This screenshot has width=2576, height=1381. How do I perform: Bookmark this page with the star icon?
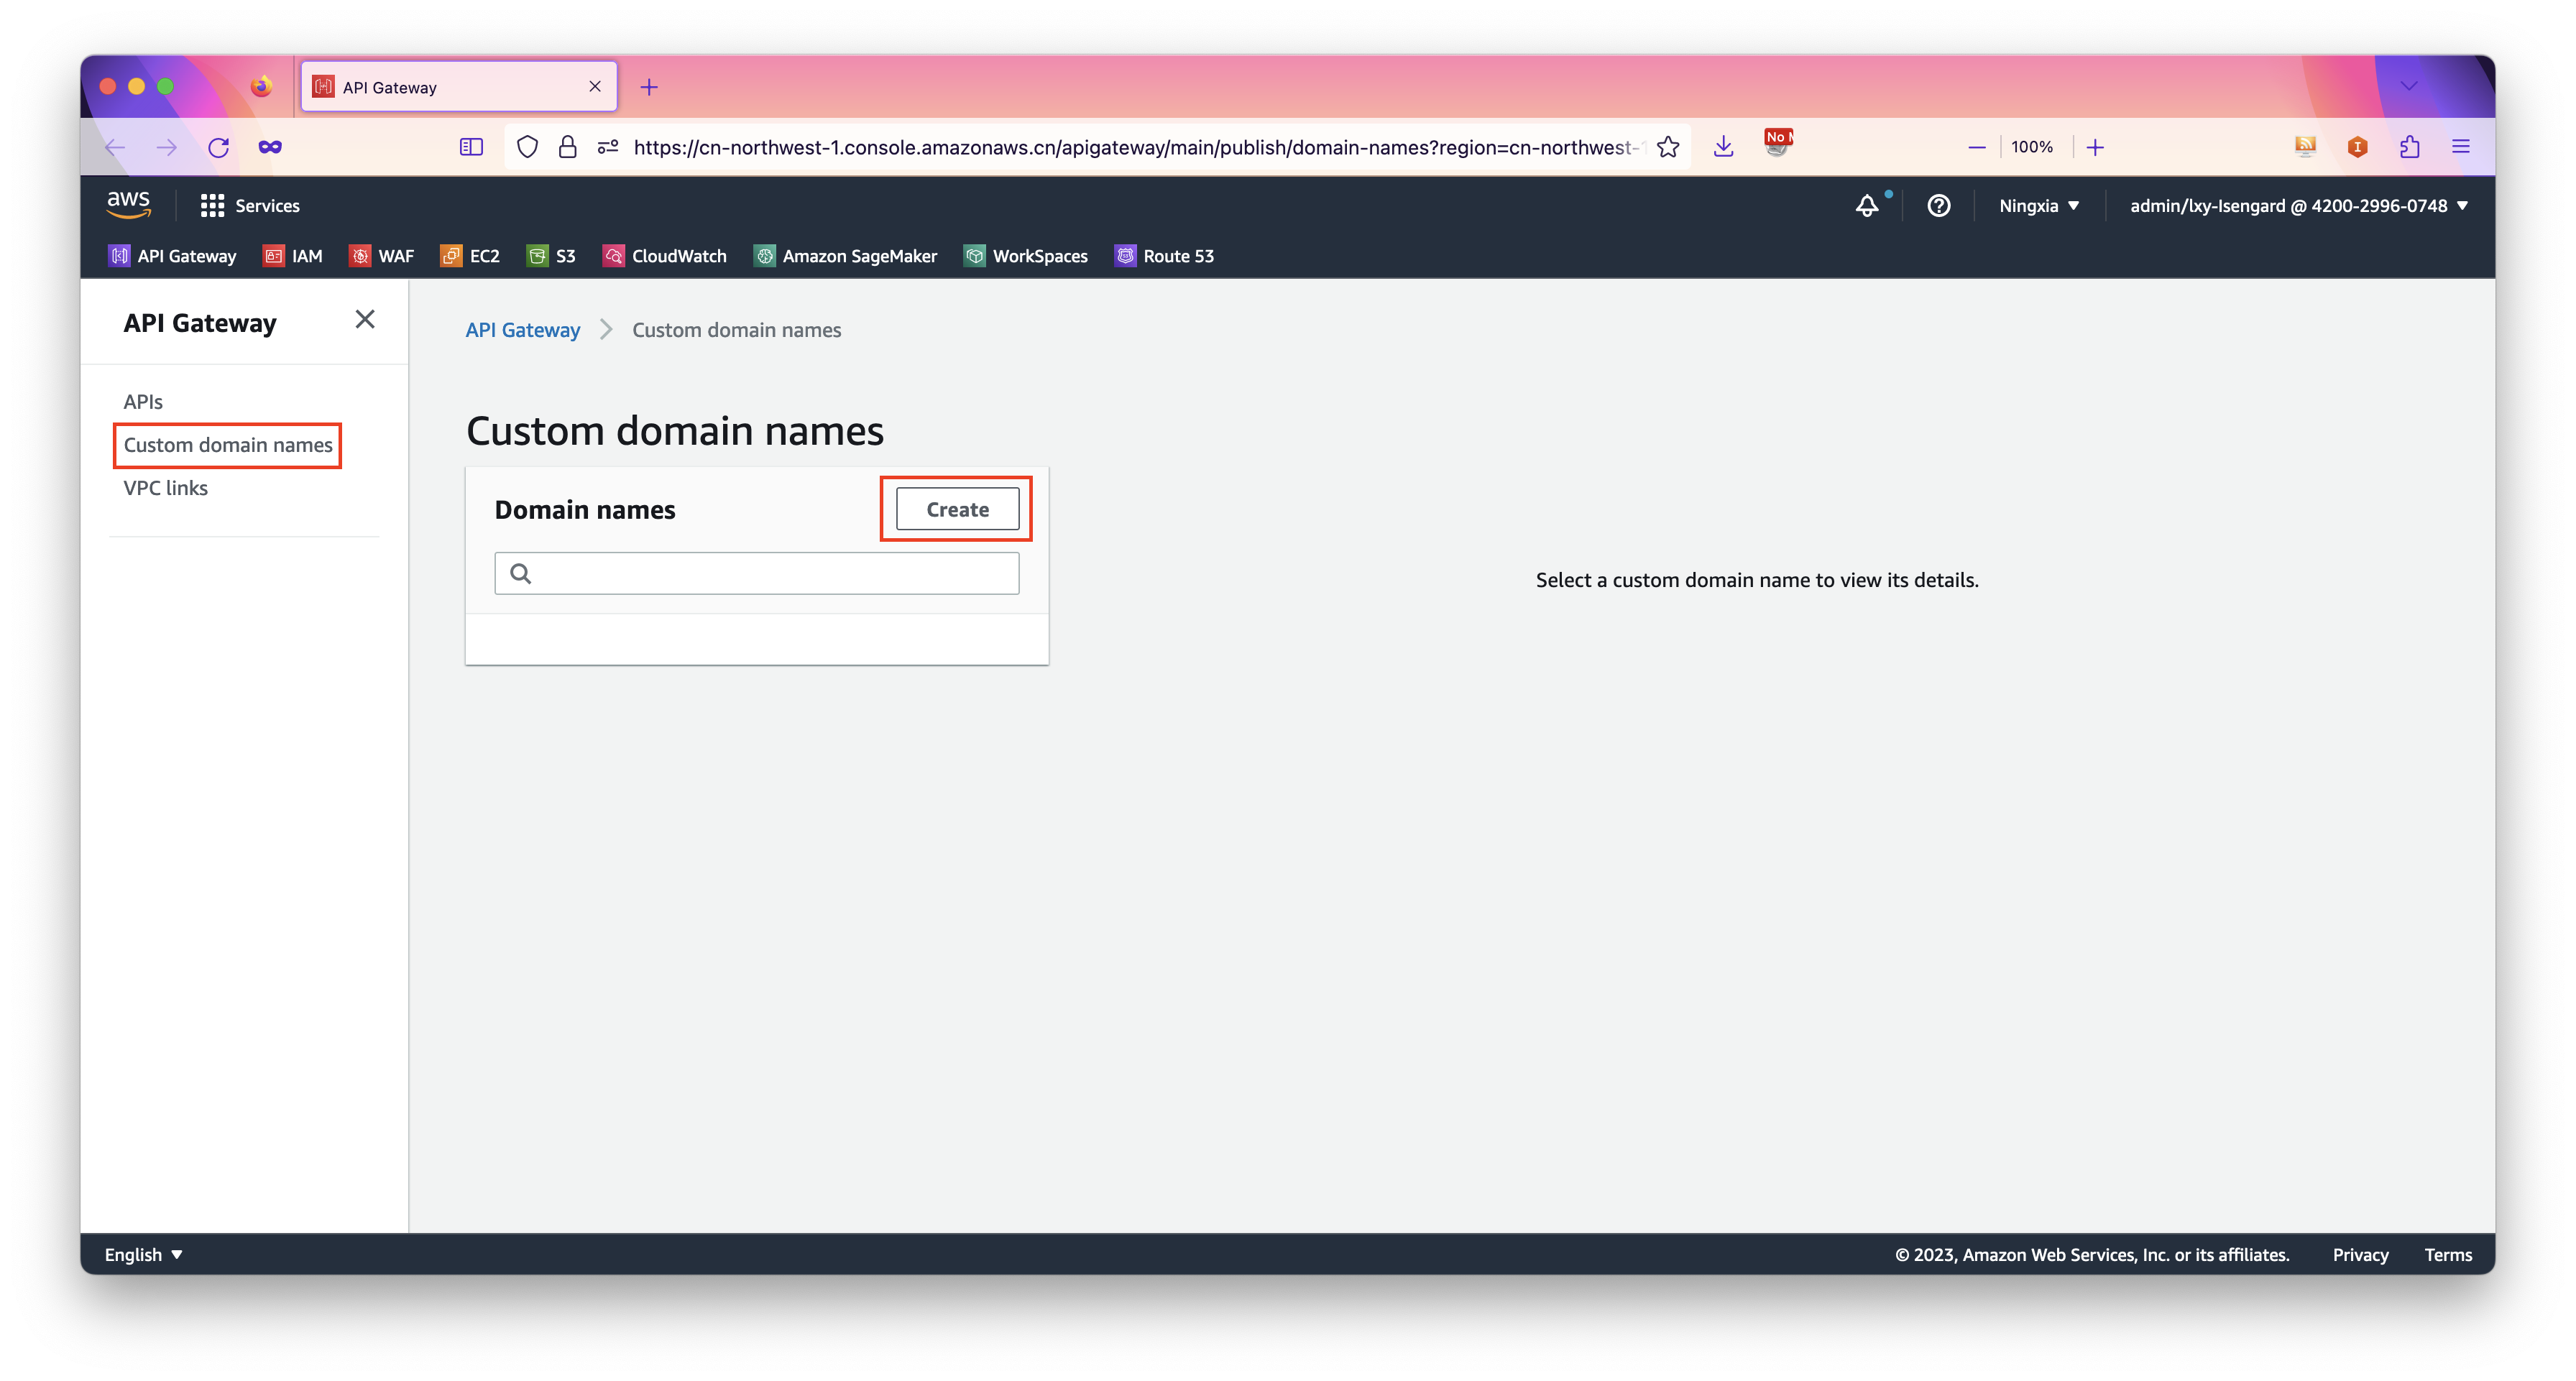(1668, 147)
